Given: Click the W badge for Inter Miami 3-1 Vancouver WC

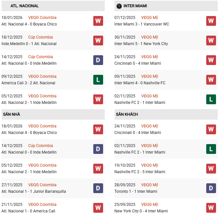Looking at the screenshot, I should (211, 21).
